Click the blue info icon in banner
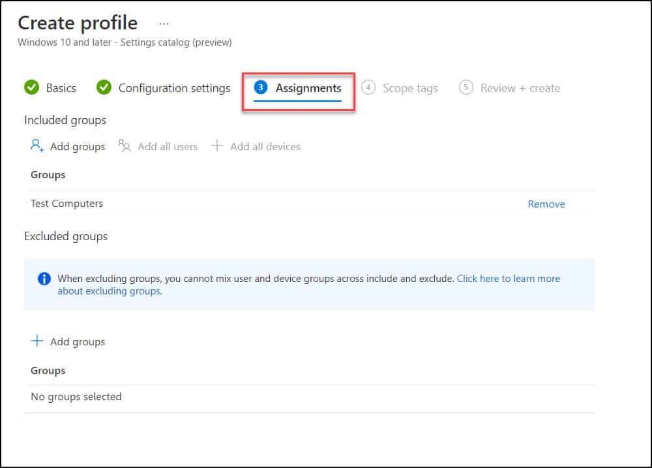The height and width of the screenshot is (468, 652). (44, 279)
